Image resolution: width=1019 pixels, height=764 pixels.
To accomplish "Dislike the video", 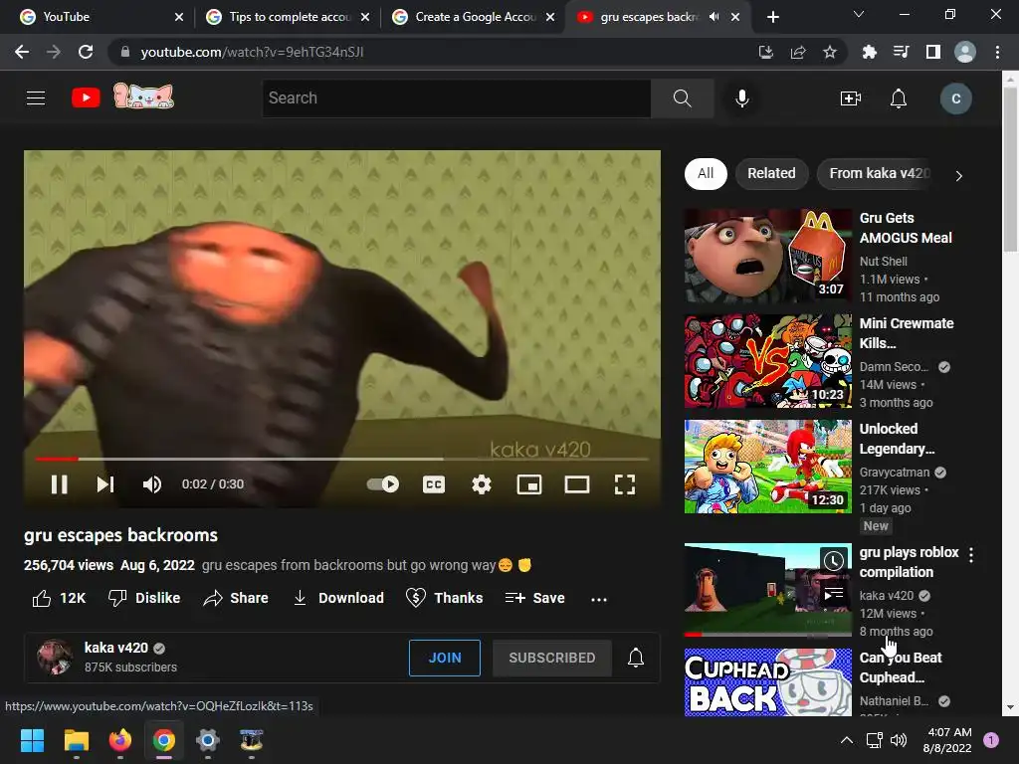I will pyautogui.click(x=144, y=598).
